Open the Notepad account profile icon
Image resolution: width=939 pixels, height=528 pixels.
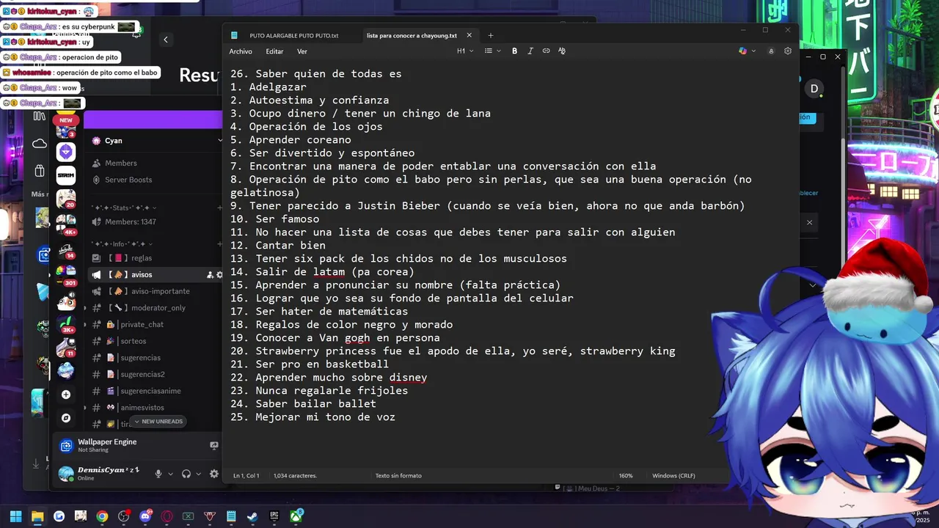coord(771,51)
